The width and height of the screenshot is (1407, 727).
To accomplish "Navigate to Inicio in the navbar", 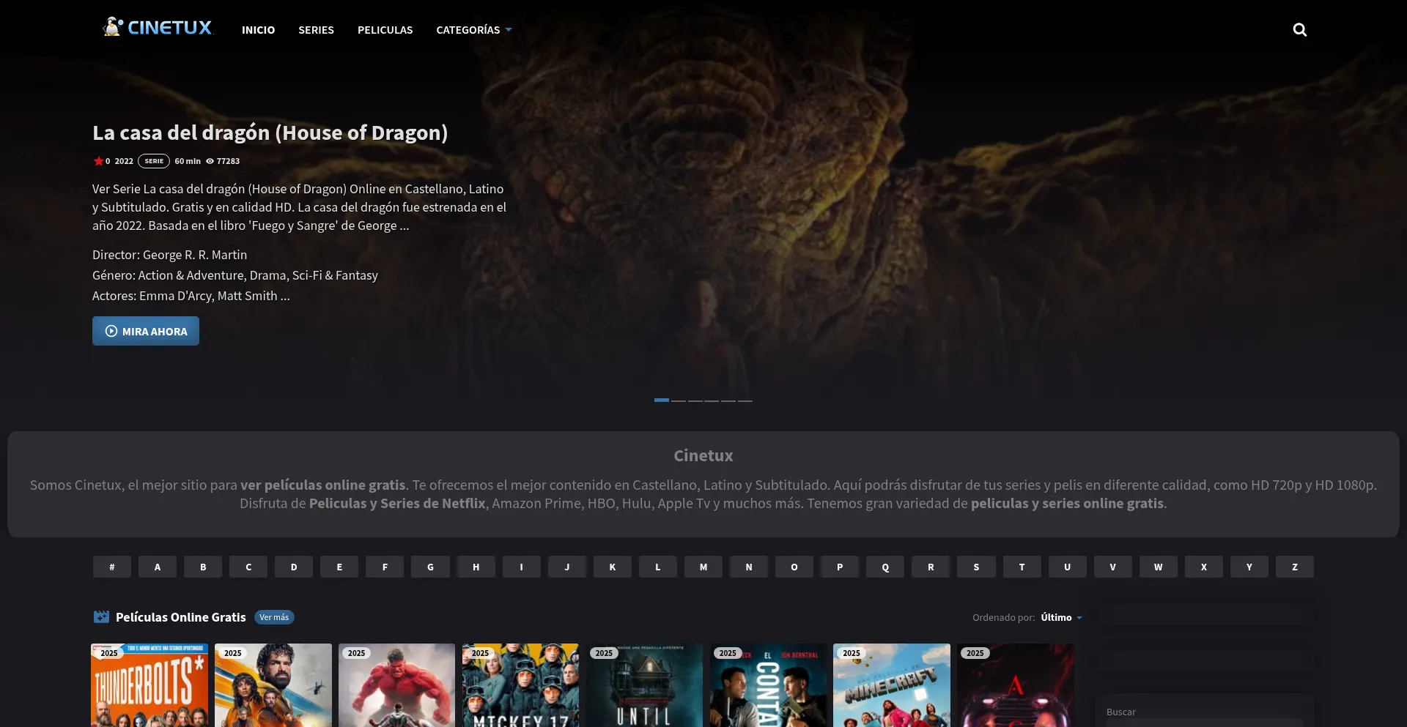I will tap(258, 30).
